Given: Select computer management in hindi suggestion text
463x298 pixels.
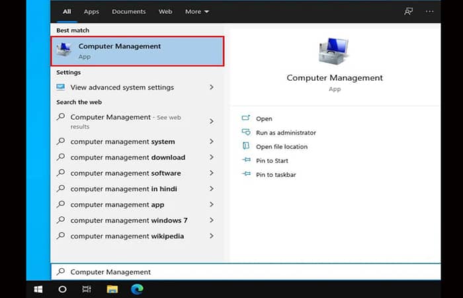Looking at the screenshot, I should click(x=124, y=189).
